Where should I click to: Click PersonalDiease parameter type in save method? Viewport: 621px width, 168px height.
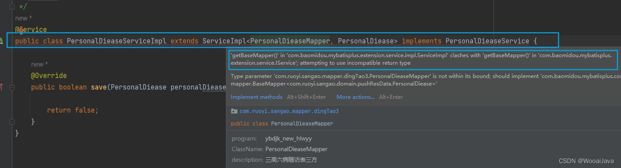point(138,87)
